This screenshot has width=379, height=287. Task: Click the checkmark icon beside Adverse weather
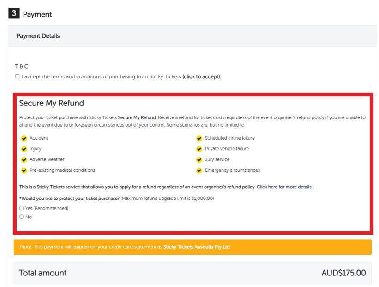click(x=24, y=160)
